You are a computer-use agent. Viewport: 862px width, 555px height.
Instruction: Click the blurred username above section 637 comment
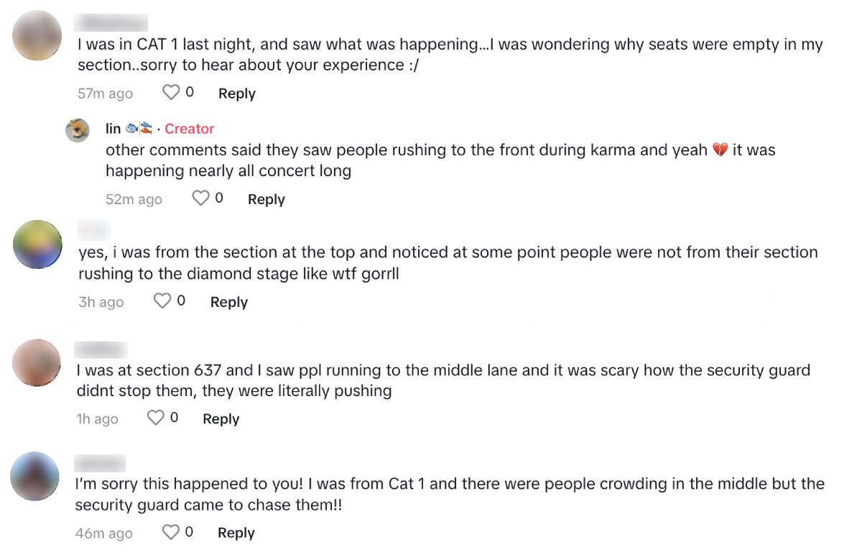tap(101, 350)
